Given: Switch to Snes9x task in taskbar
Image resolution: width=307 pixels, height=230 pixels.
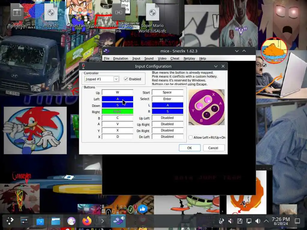Looking at the screenshot, I should pos(118,221).
